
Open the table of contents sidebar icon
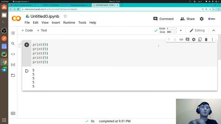pos(13,33)
